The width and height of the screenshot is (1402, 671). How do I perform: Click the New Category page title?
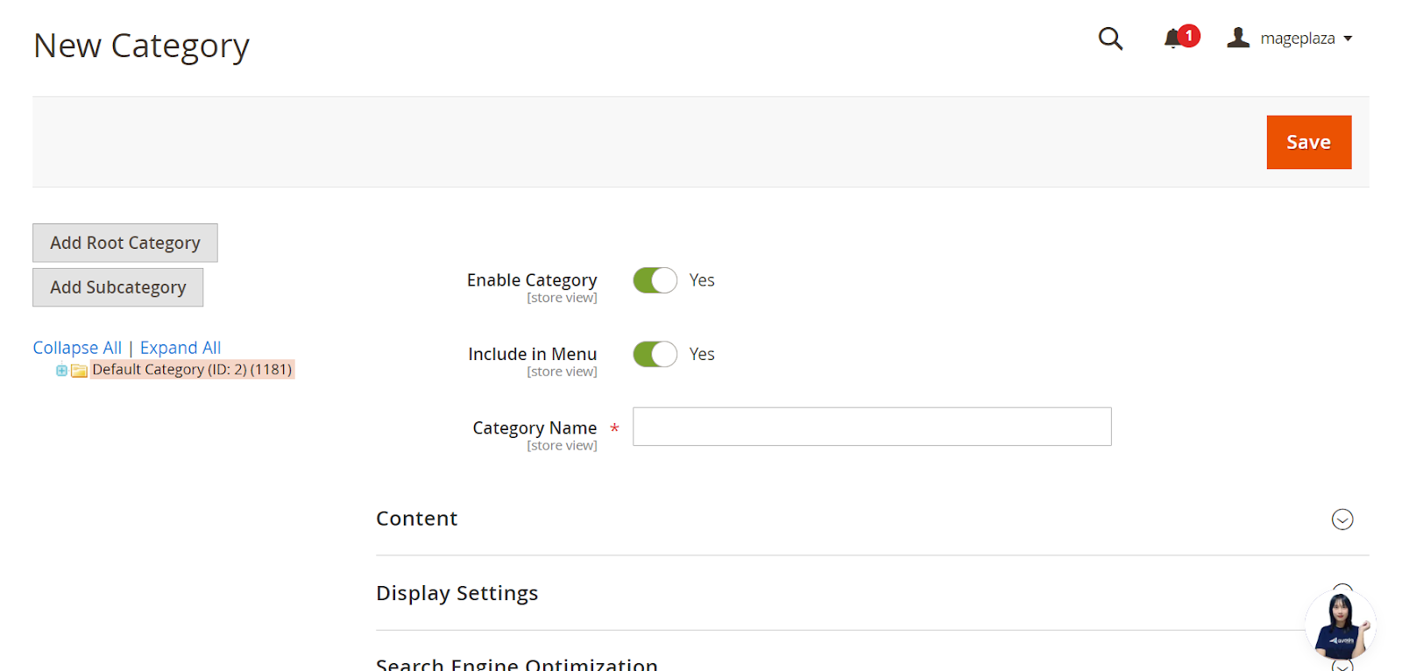[141, 46]
